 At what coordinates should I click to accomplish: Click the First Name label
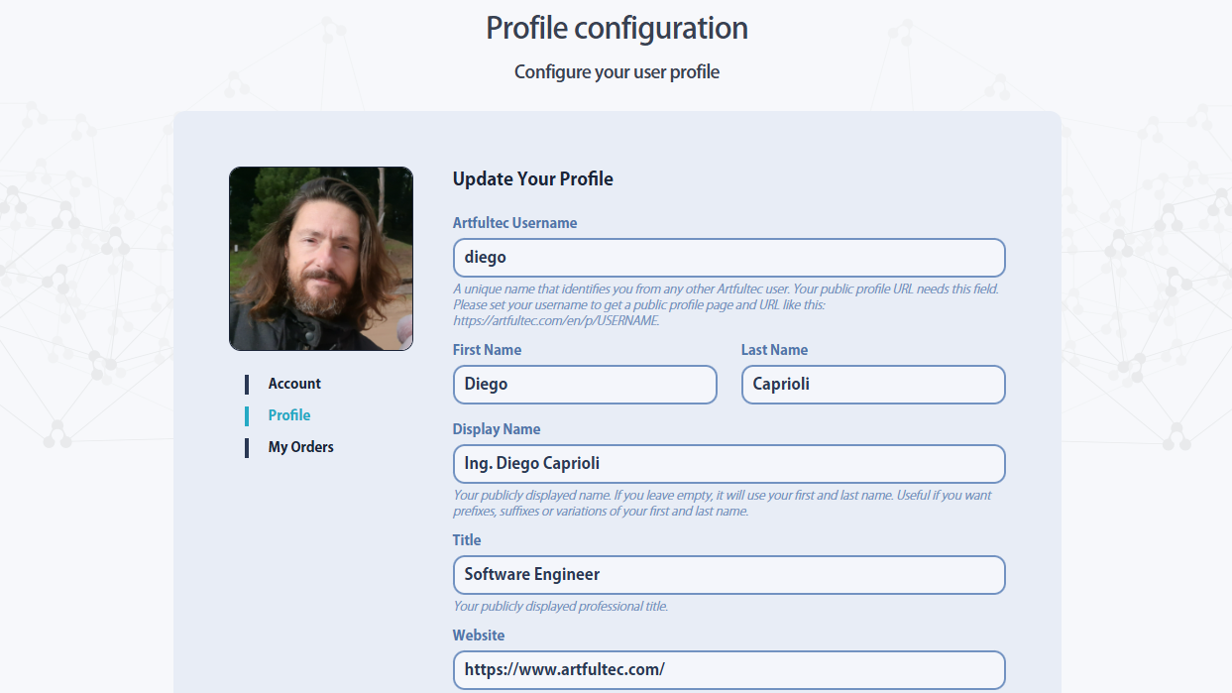point(487,350)
